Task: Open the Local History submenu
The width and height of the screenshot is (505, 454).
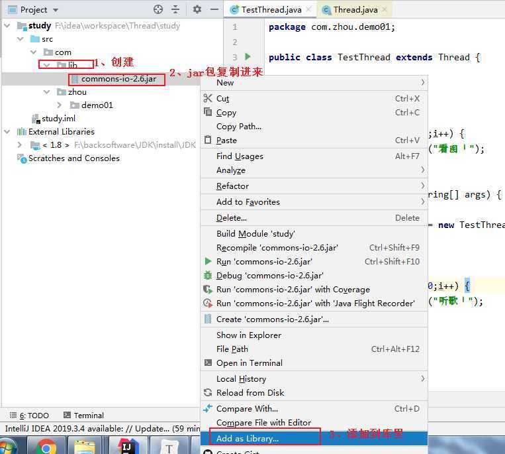Action: [314, 378]
